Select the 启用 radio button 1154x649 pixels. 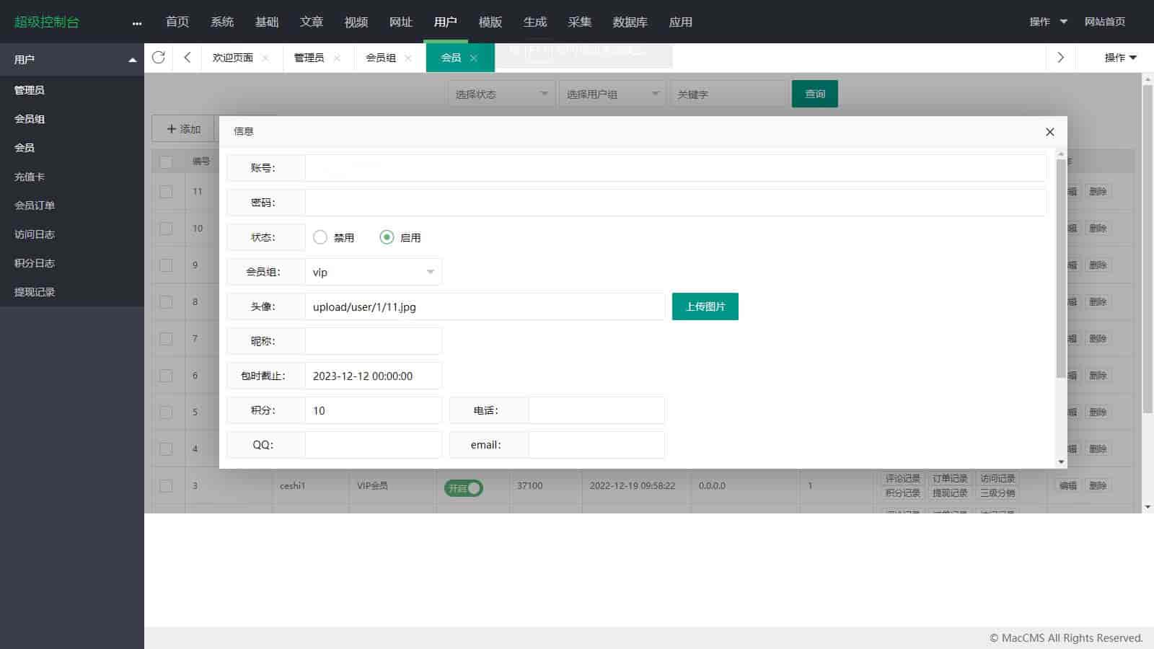pos(387,237)
